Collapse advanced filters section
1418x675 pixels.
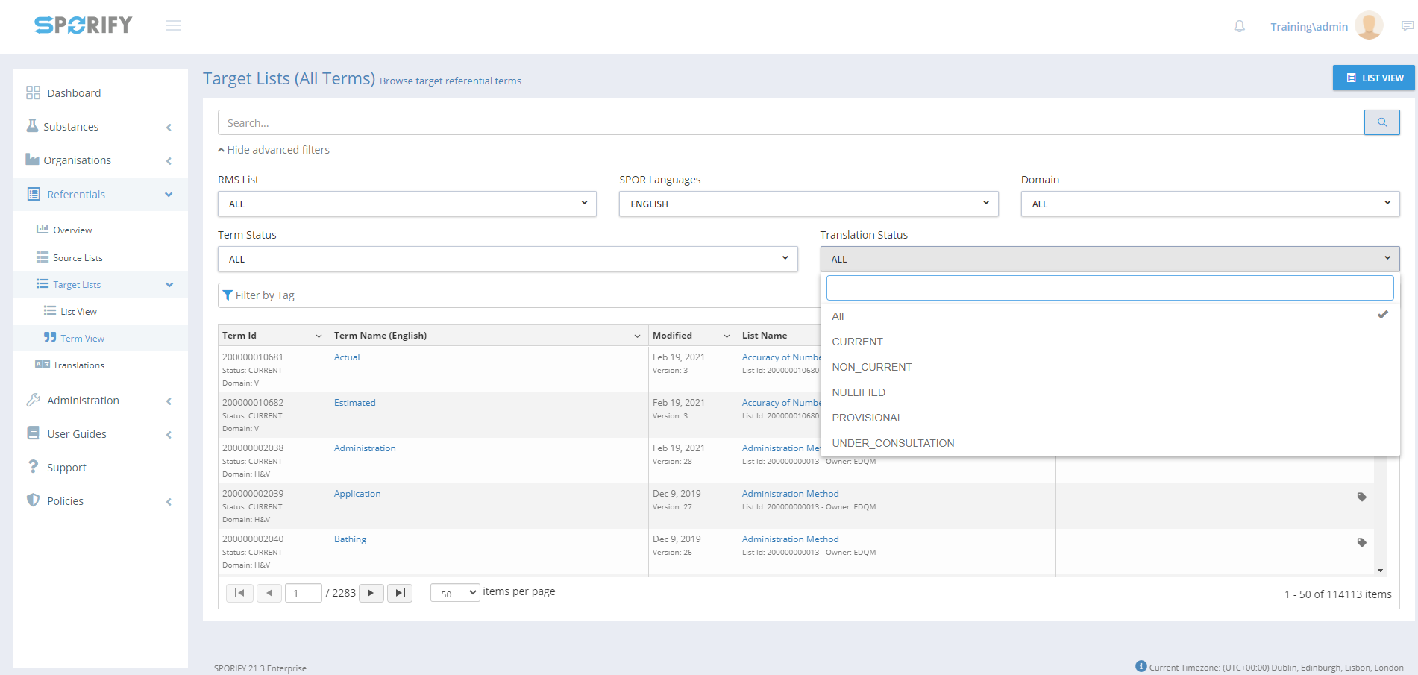(274, 150)
